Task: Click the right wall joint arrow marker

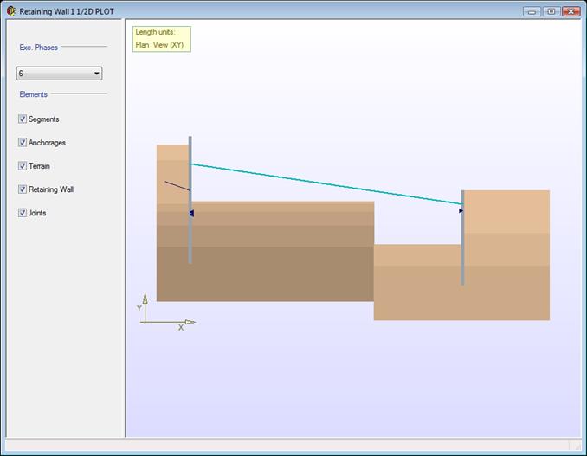Action: tap(461, 211)
